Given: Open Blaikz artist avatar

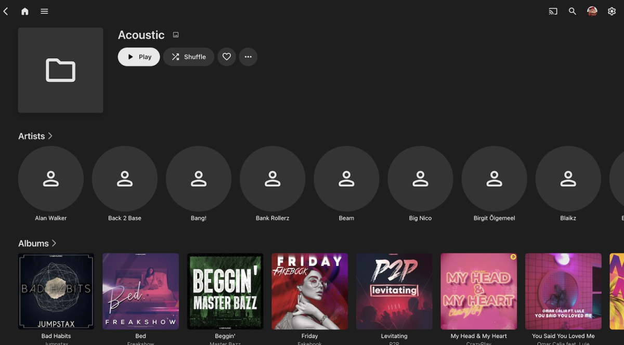Looking at the screenshot, I should [568, 179].
